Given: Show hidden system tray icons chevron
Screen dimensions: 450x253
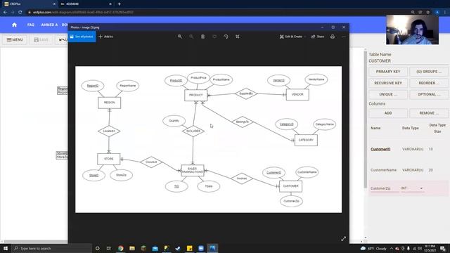Looking at the screenshot, I should click(392, 248).
